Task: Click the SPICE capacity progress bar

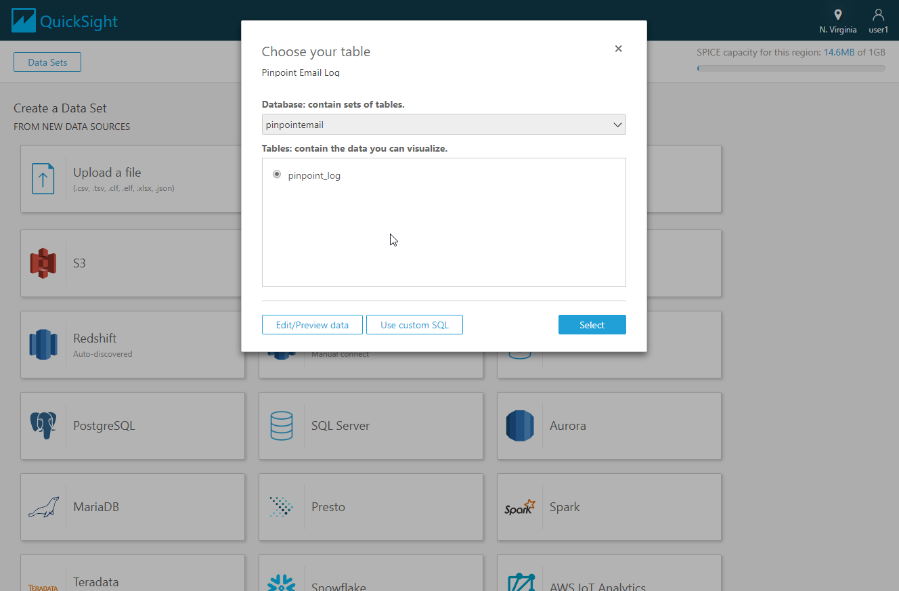Action: pyautogui.click(x=791, y=68)
